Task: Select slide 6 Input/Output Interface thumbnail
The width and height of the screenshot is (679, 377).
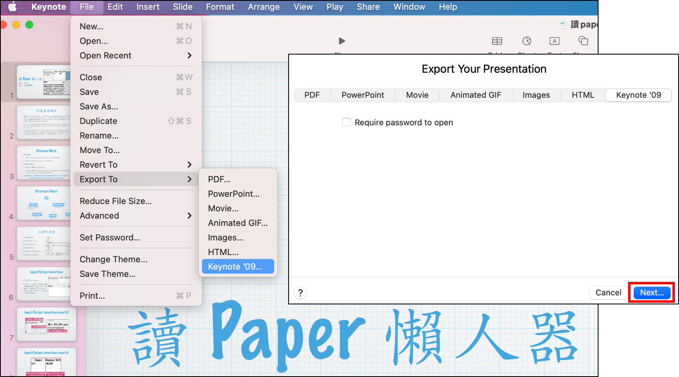Action: coord(44,283)
